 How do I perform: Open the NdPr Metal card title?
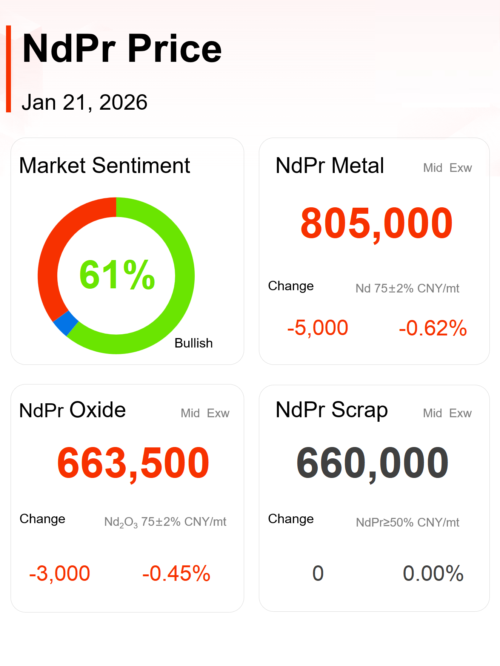click(329, 165)
